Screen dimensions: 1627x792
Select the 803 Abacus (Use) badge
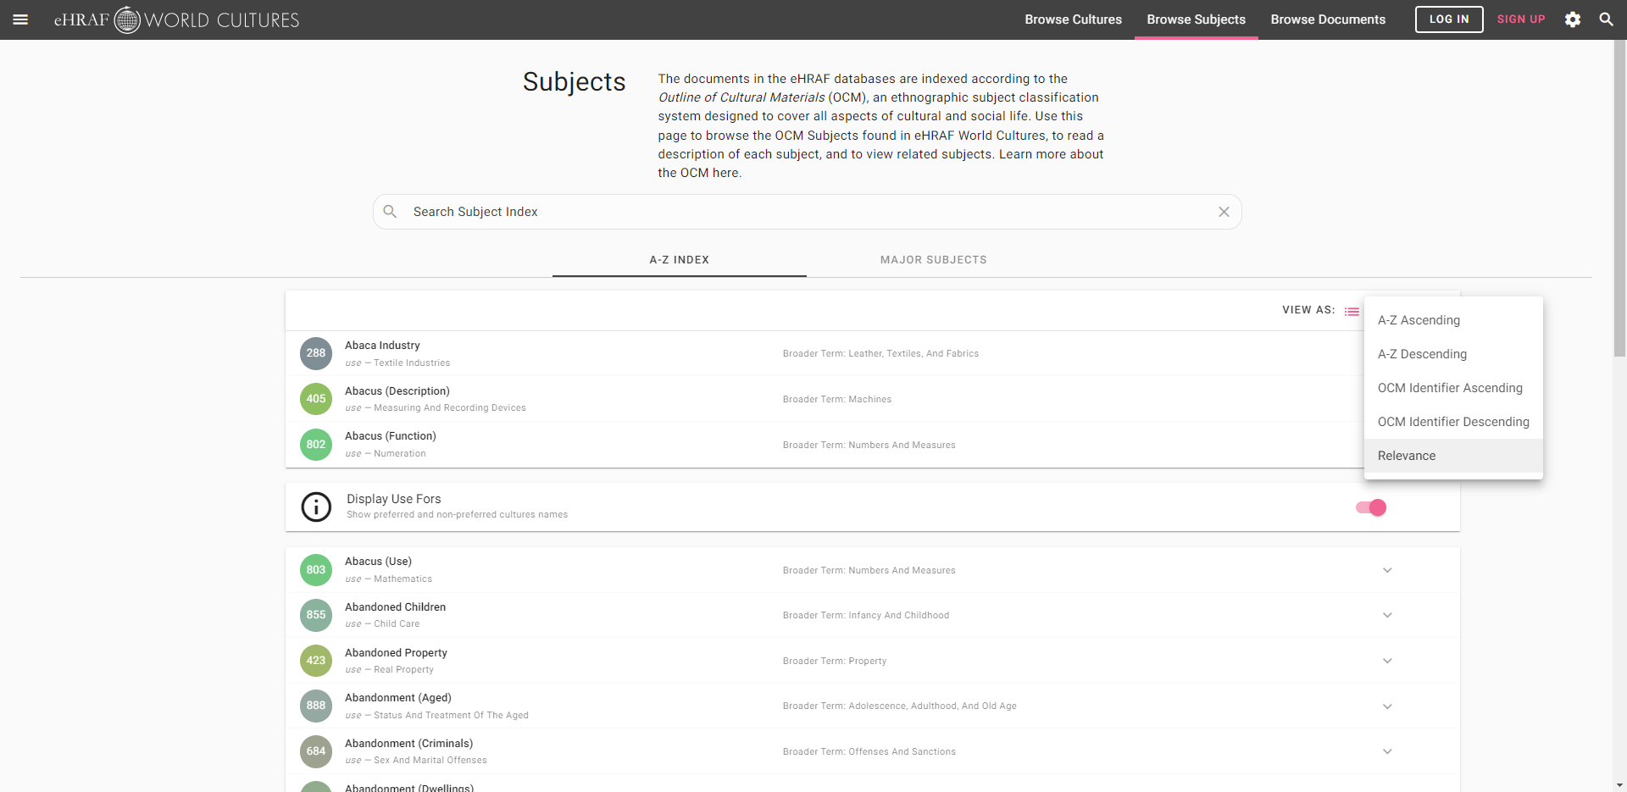[x=316, y=570]
